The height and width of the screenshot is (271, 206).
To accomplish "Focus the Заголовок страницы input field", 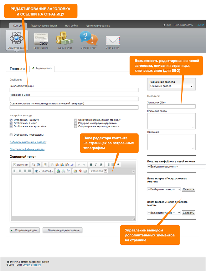I will pos(74,90).
